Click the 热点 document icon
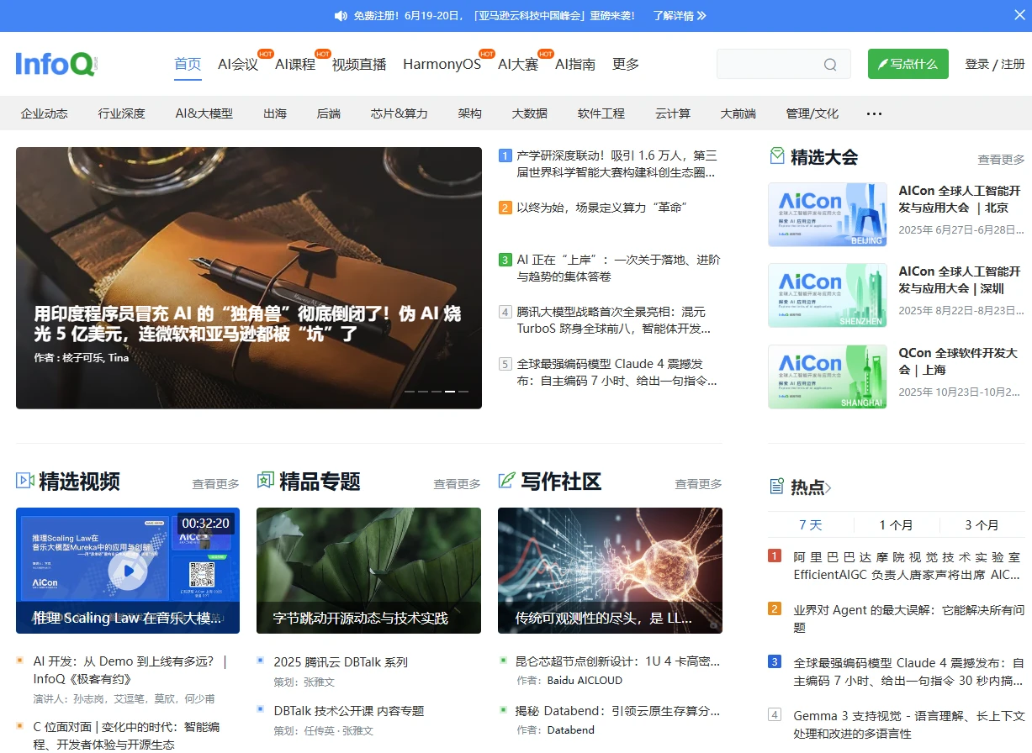This screenshot has height=753, width=1032. (x=775, y=486)
